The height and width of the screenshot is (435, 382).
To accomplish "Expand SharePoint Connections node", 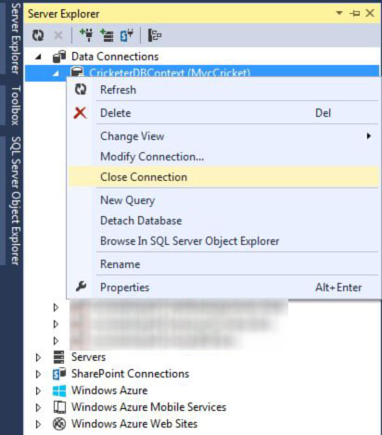I will (x=38, y=374).
